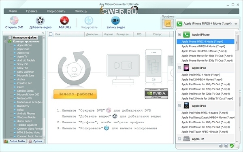Select BlackBerry in the left tree
Image resolution: width=243 pixels, height=152 pixels.
coord(23,106)
